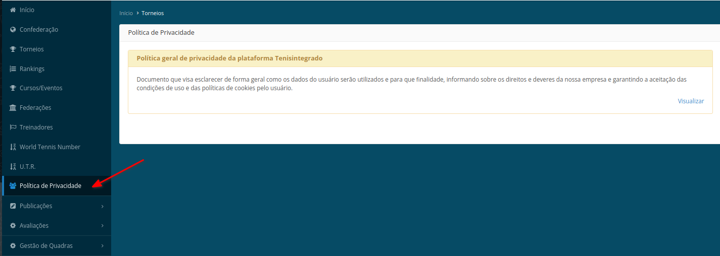Click the globe icon beside Confederação
Screen dimensions: 720x256
[13, 30]
